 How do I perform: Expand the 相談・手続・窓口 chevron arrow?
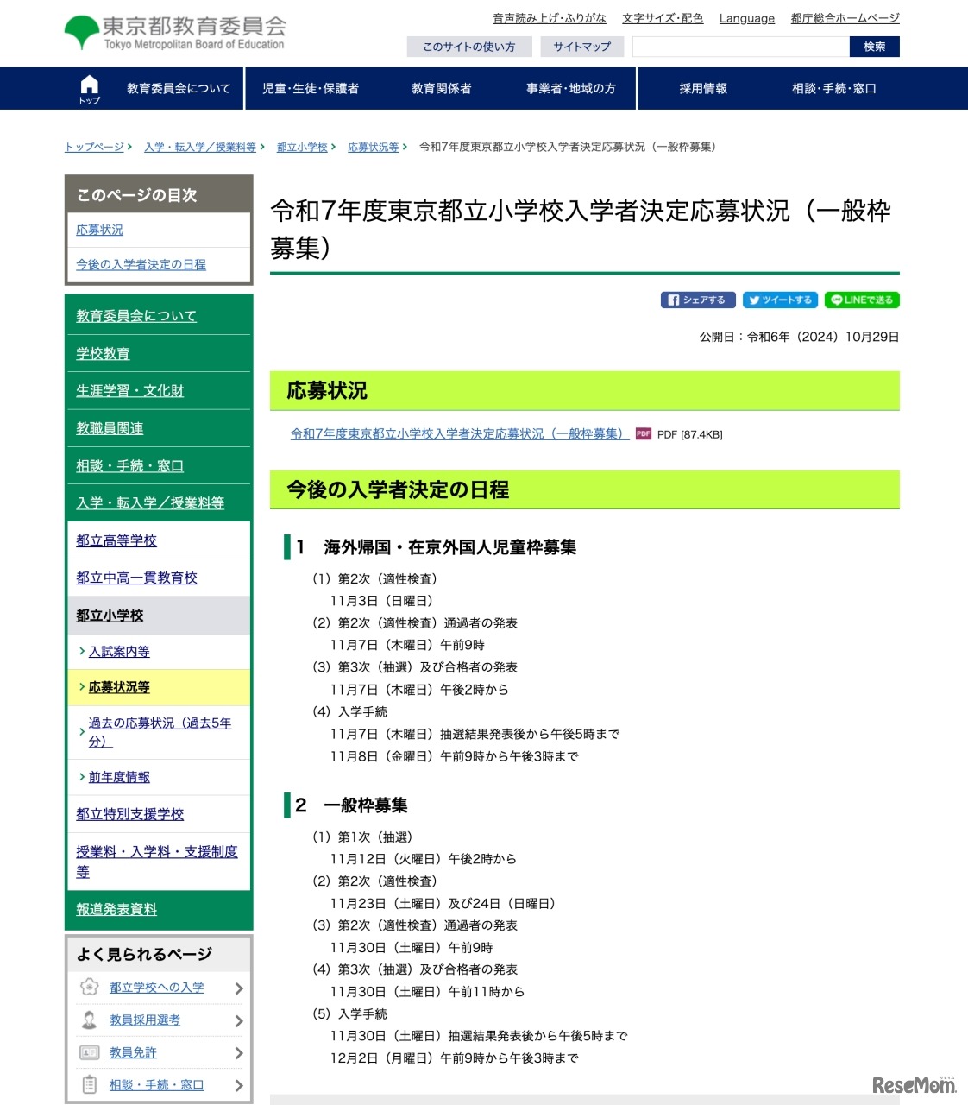238,1085
